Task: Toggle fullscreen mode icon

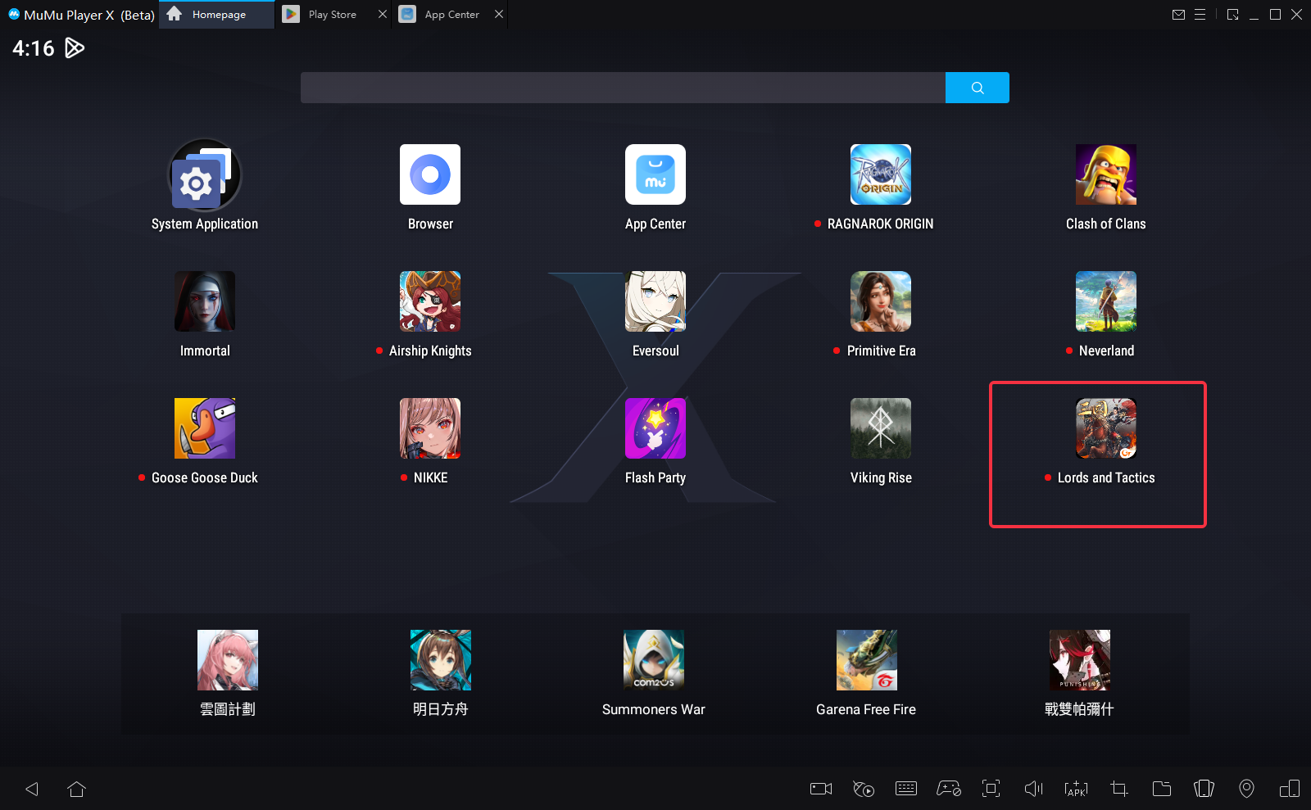Action: (x=991, y=789)
